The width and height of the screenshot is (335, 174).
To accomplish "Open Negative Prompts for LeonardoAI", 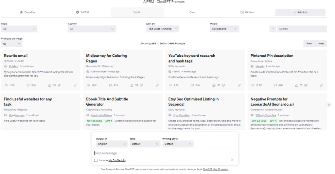I will pyautogui.click(x=272, y=102).
